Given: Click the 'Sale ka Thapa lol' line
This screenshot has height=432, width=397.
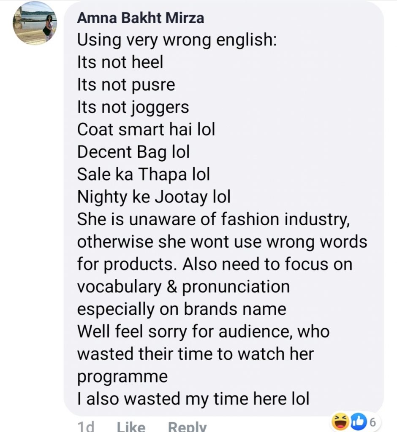Looking at the screenshot, I should coord(144,175).
